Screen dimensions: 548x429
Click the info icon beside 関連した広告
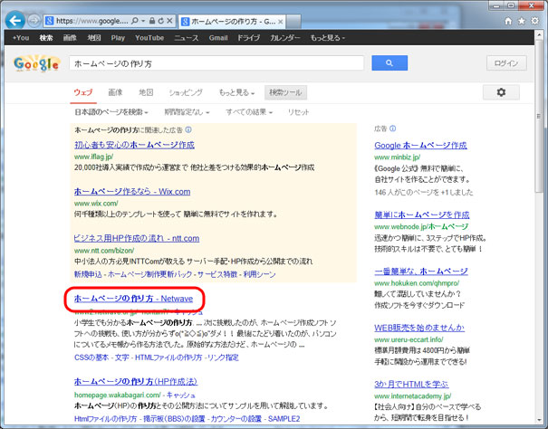tap(188, 130)
